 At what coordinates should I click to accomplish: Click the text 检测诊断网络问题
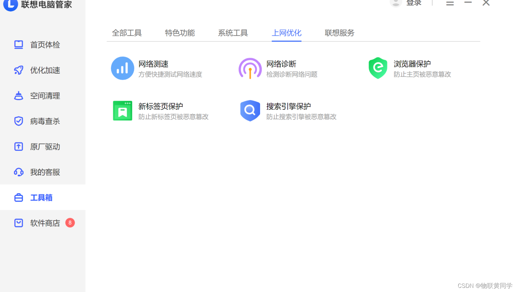click(x=292, y=74)
